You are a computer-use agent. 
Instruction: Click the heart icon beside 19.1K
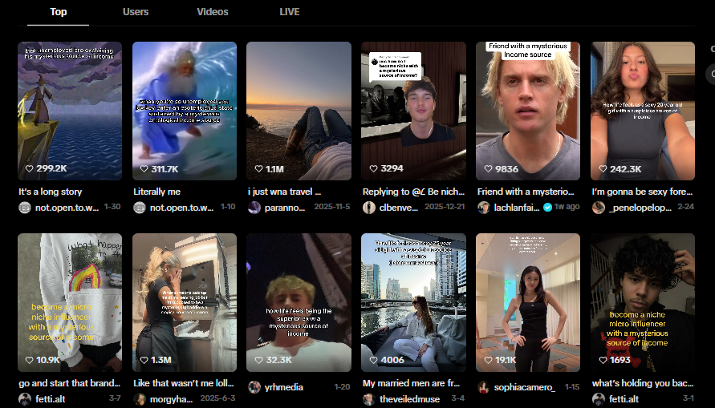(x=488, y=360)
